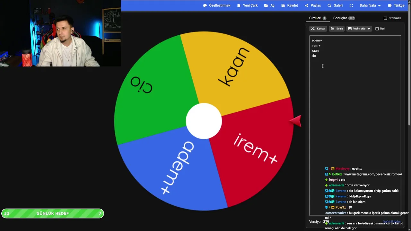411x231 pixels.
Task: Open Resim ekle dropdown
Action: (x=359, y=29)
